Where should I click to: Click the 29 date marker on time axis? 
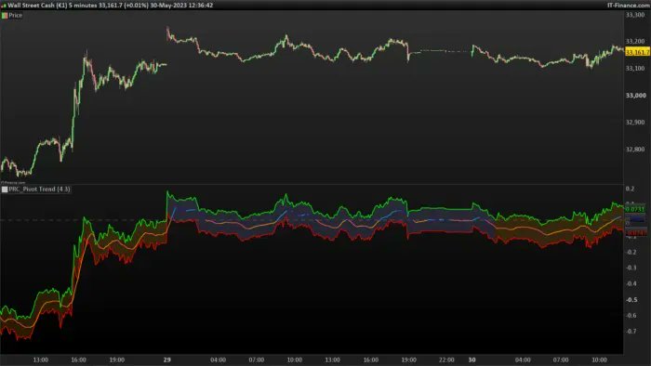click(166, 359)
